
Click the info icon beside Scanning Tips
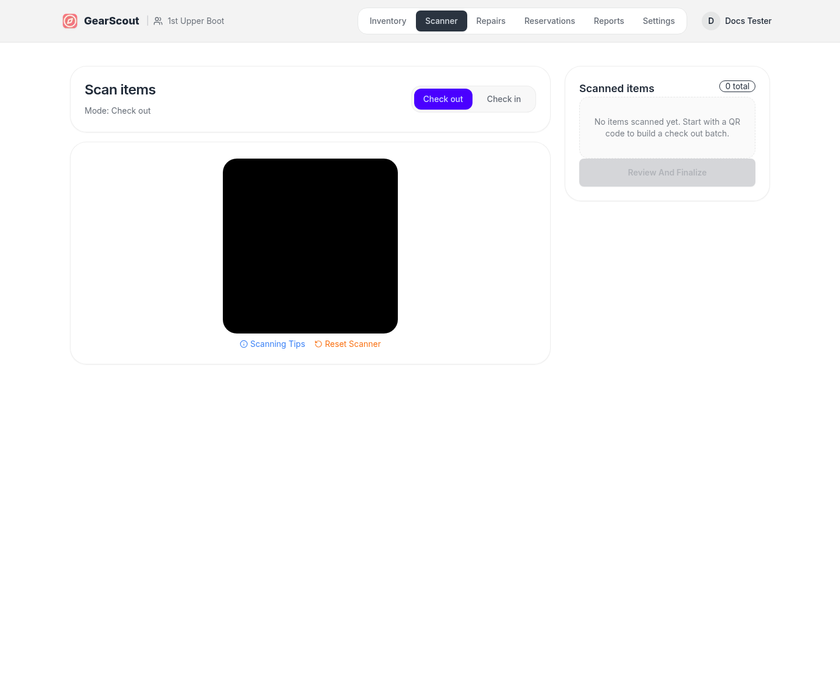(244, 344)
